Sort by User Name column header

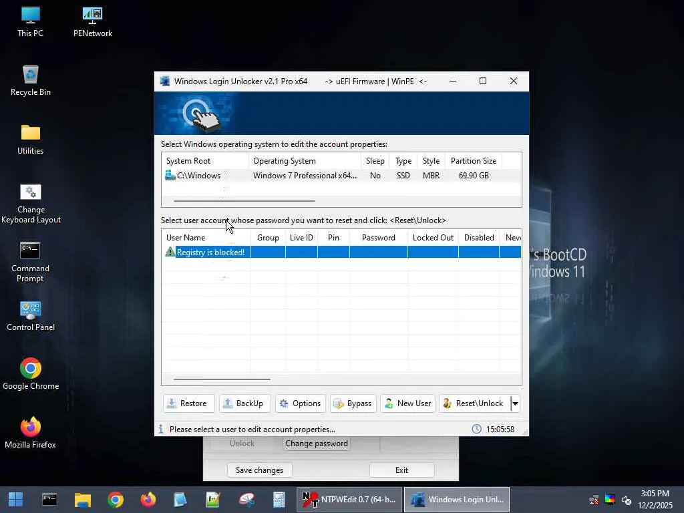click(206, 238)
